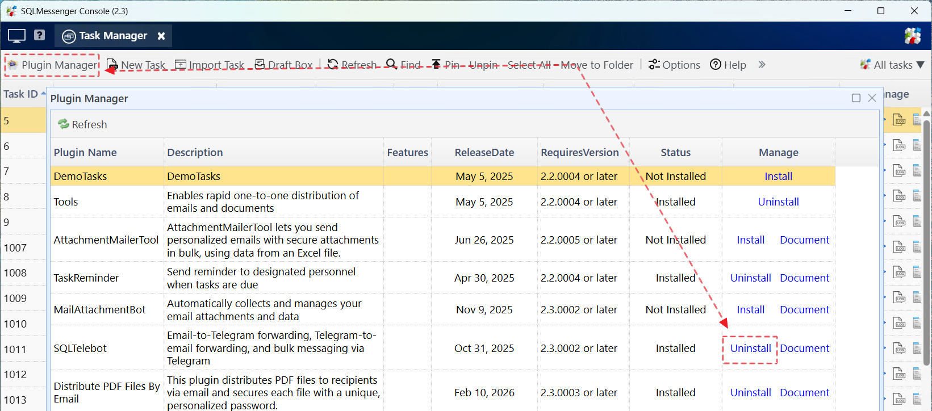Click the question mark help icon

tap(39, 35)
